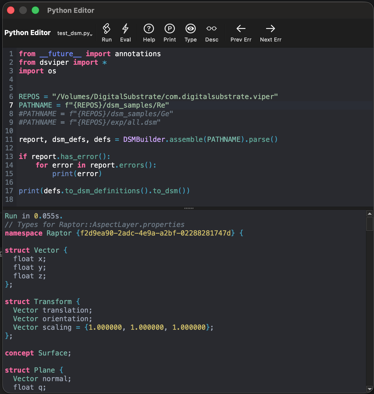The image size is (374, 394).
Task: Open Help via question mark icon
Action: click(149, 29)
